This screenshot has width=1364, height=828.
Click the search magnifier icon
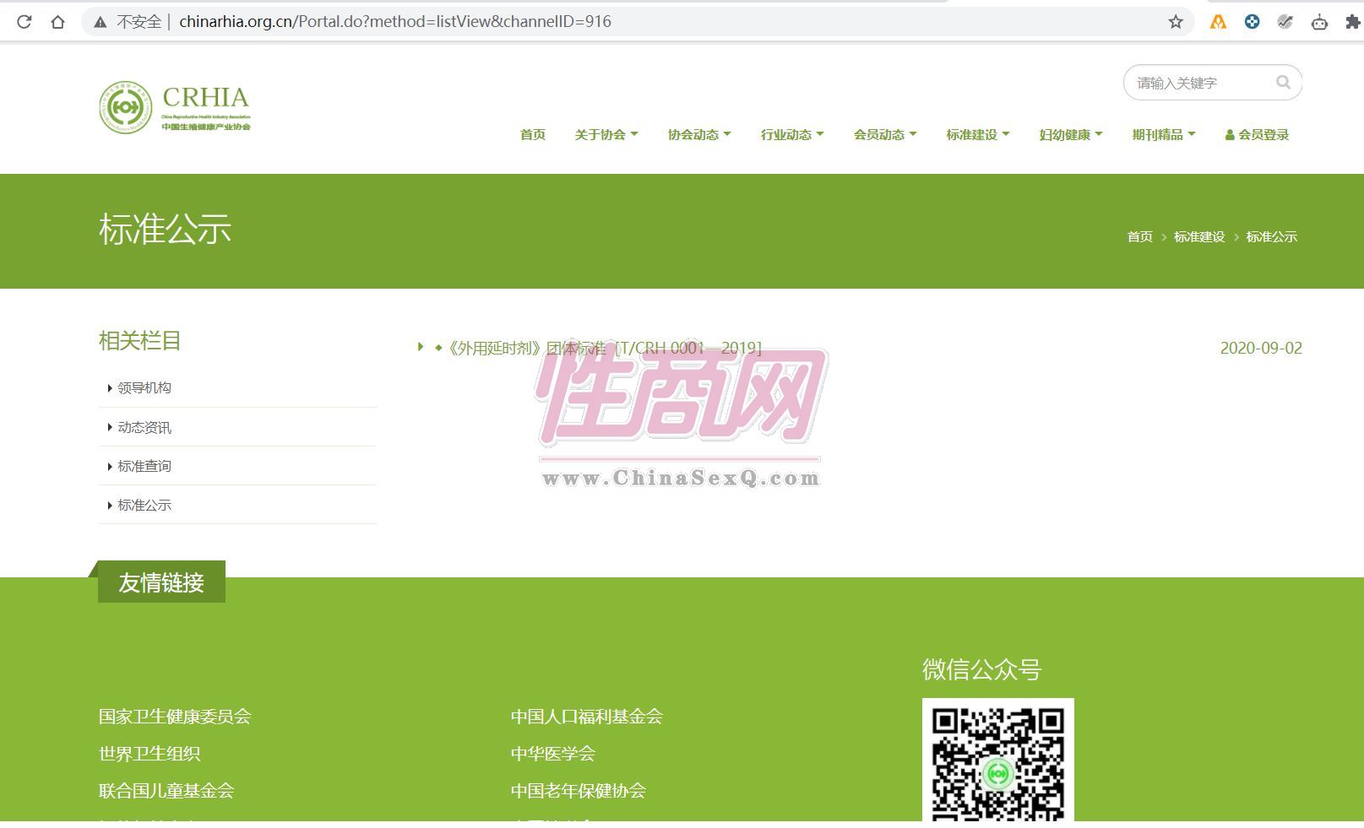click(x=1283, y=83)
